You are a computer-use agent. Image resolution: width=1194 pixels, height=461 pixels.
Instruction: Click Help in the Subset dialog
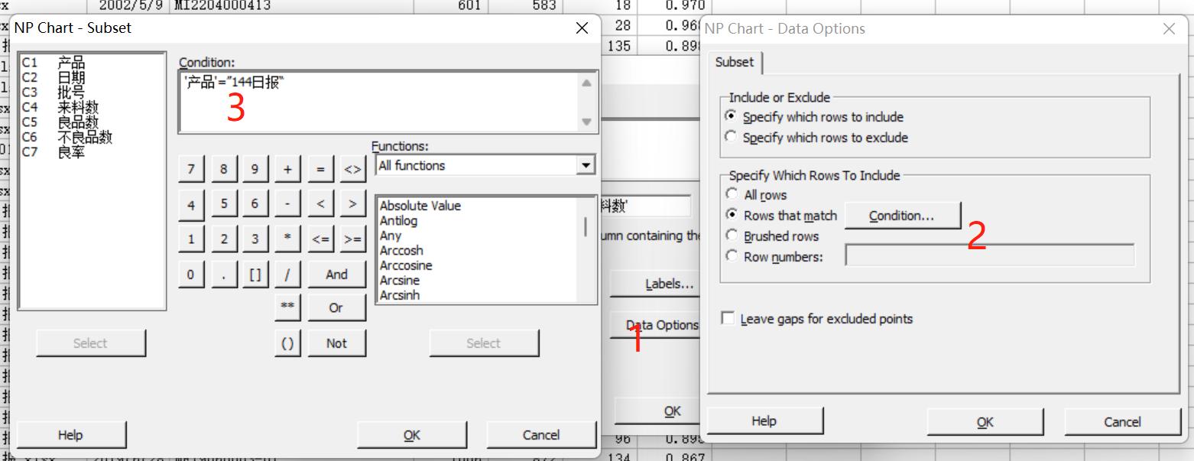point(70,435)
